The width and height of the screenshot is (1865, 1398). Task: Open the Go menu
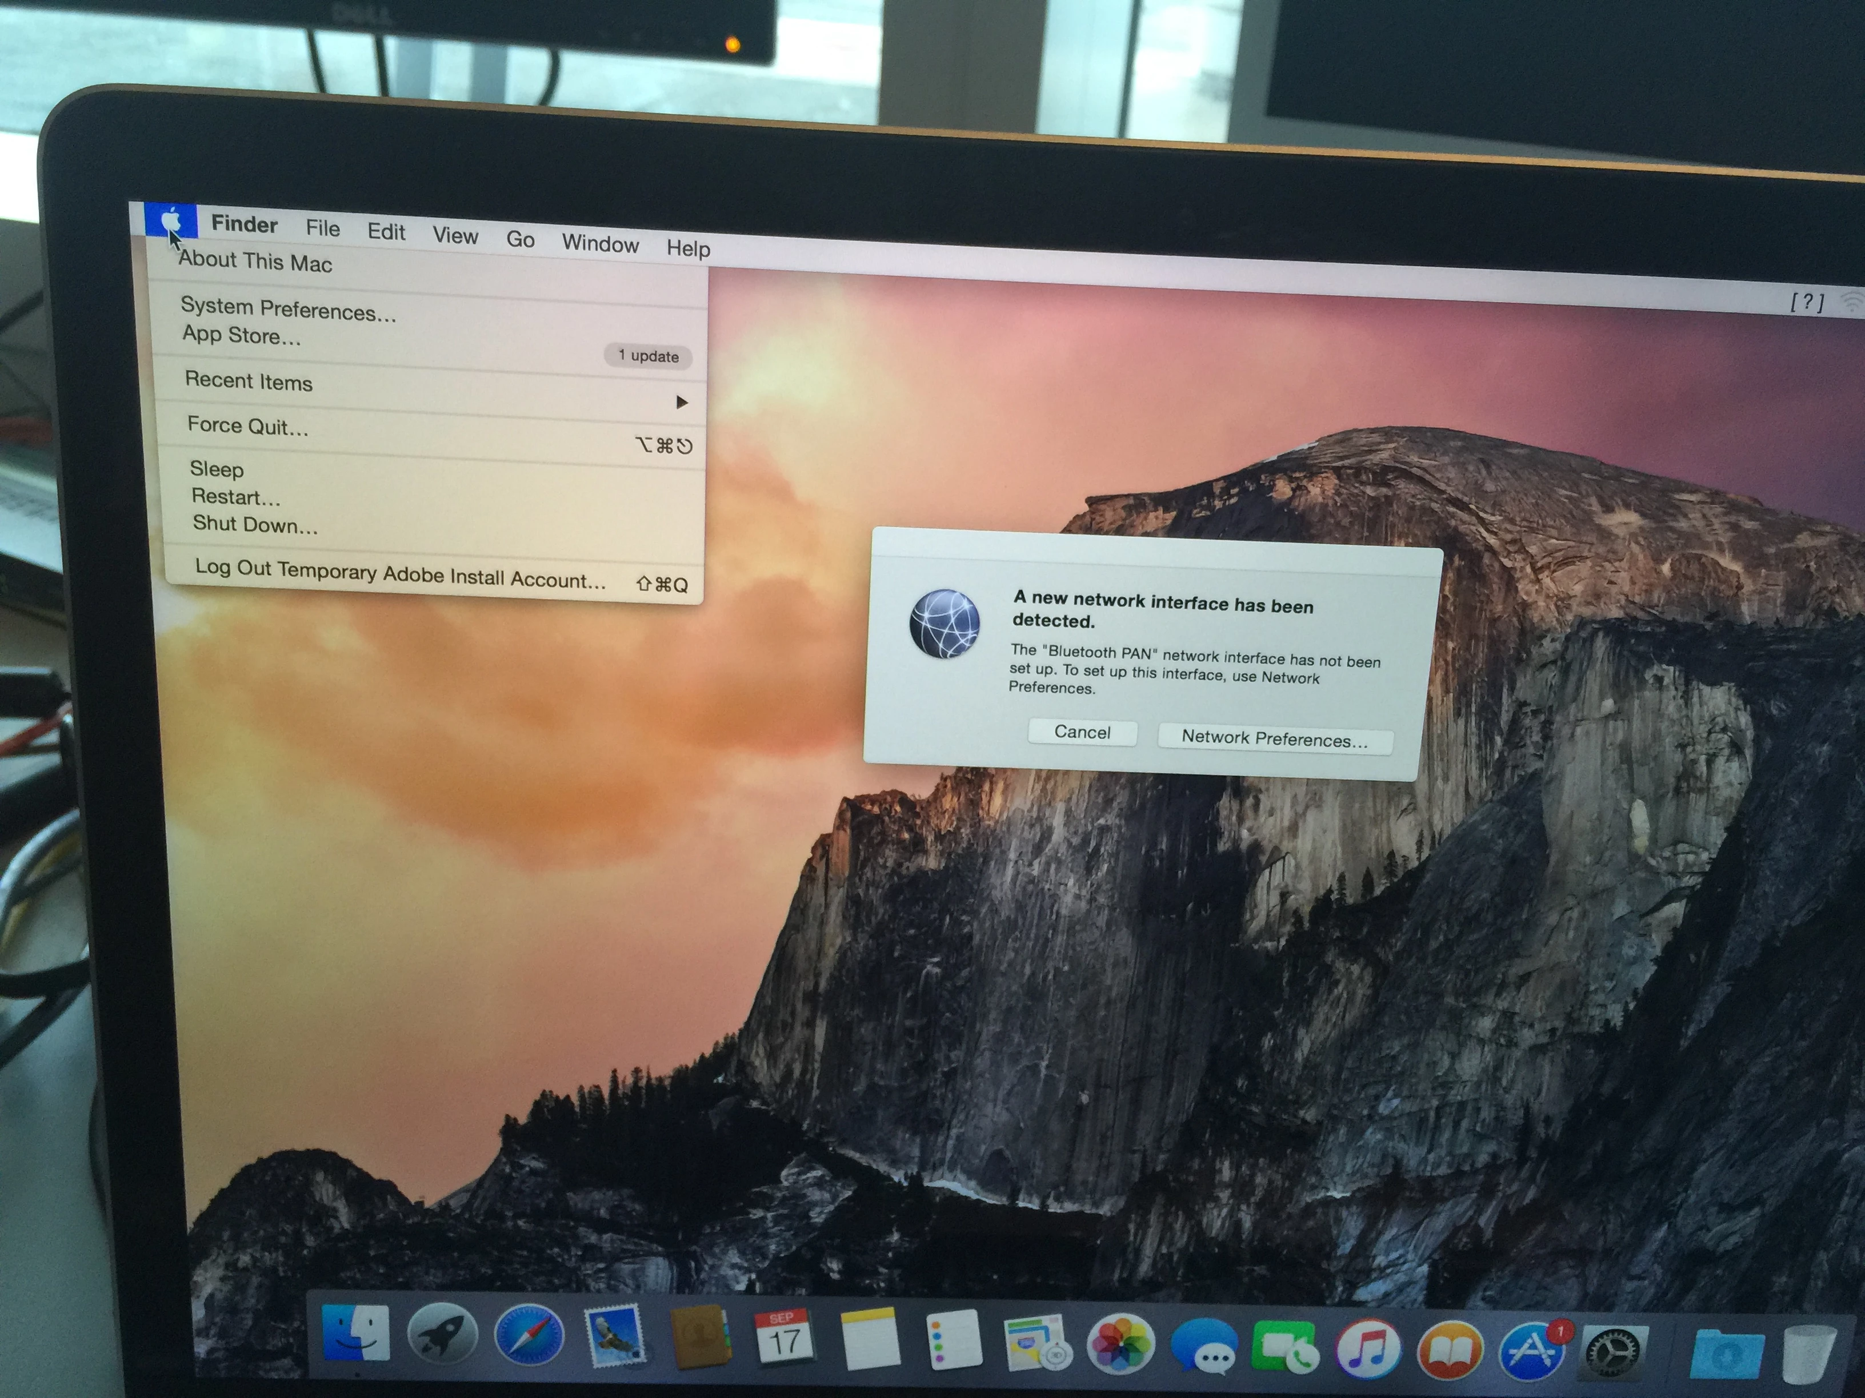click(x=520, y=239)
